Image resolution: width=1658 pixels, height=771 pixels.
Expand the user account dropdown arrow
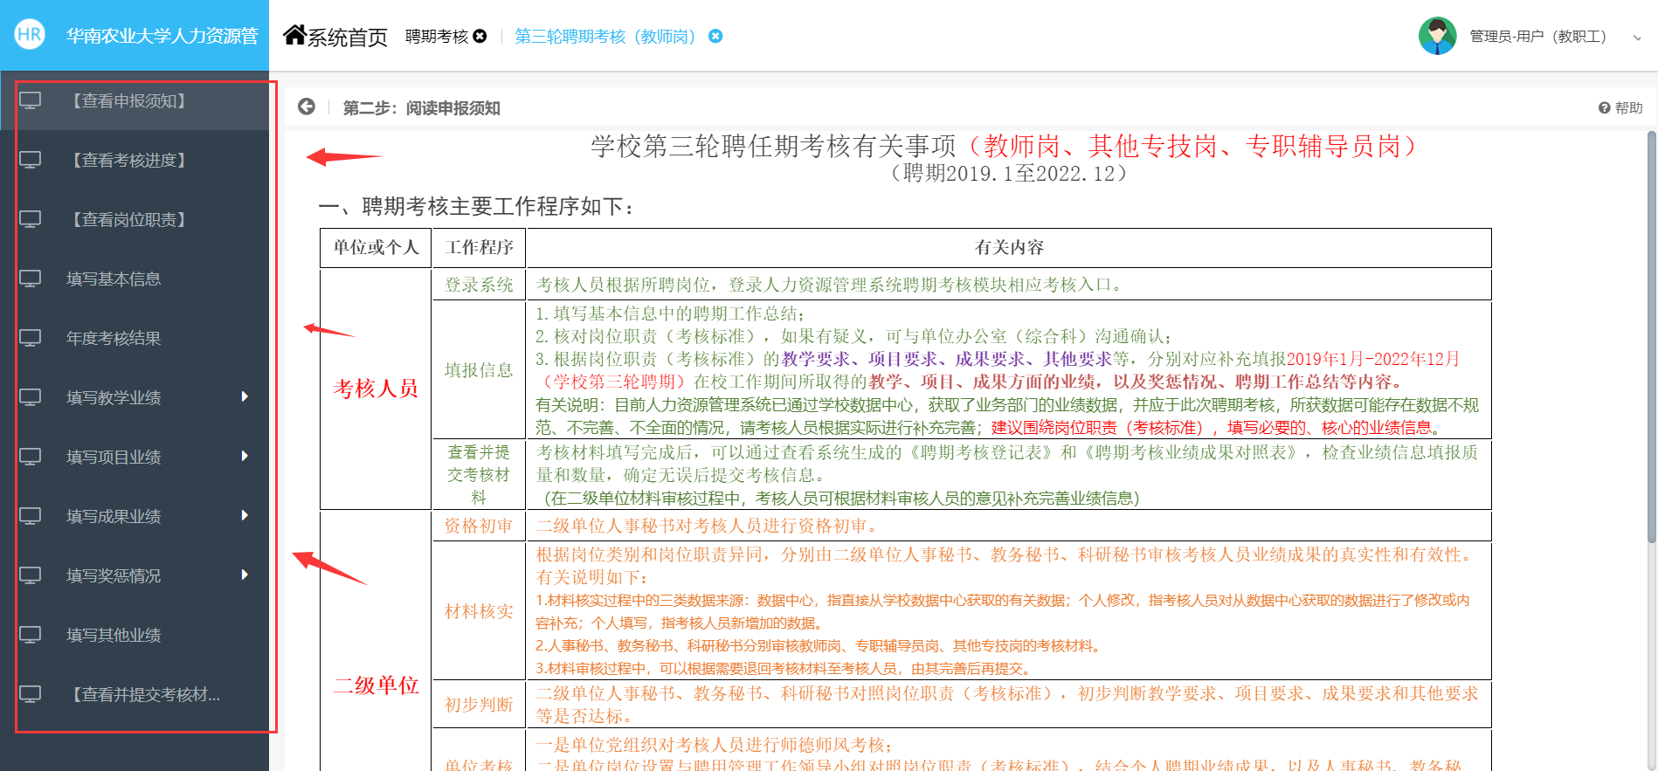[1637, 38]
